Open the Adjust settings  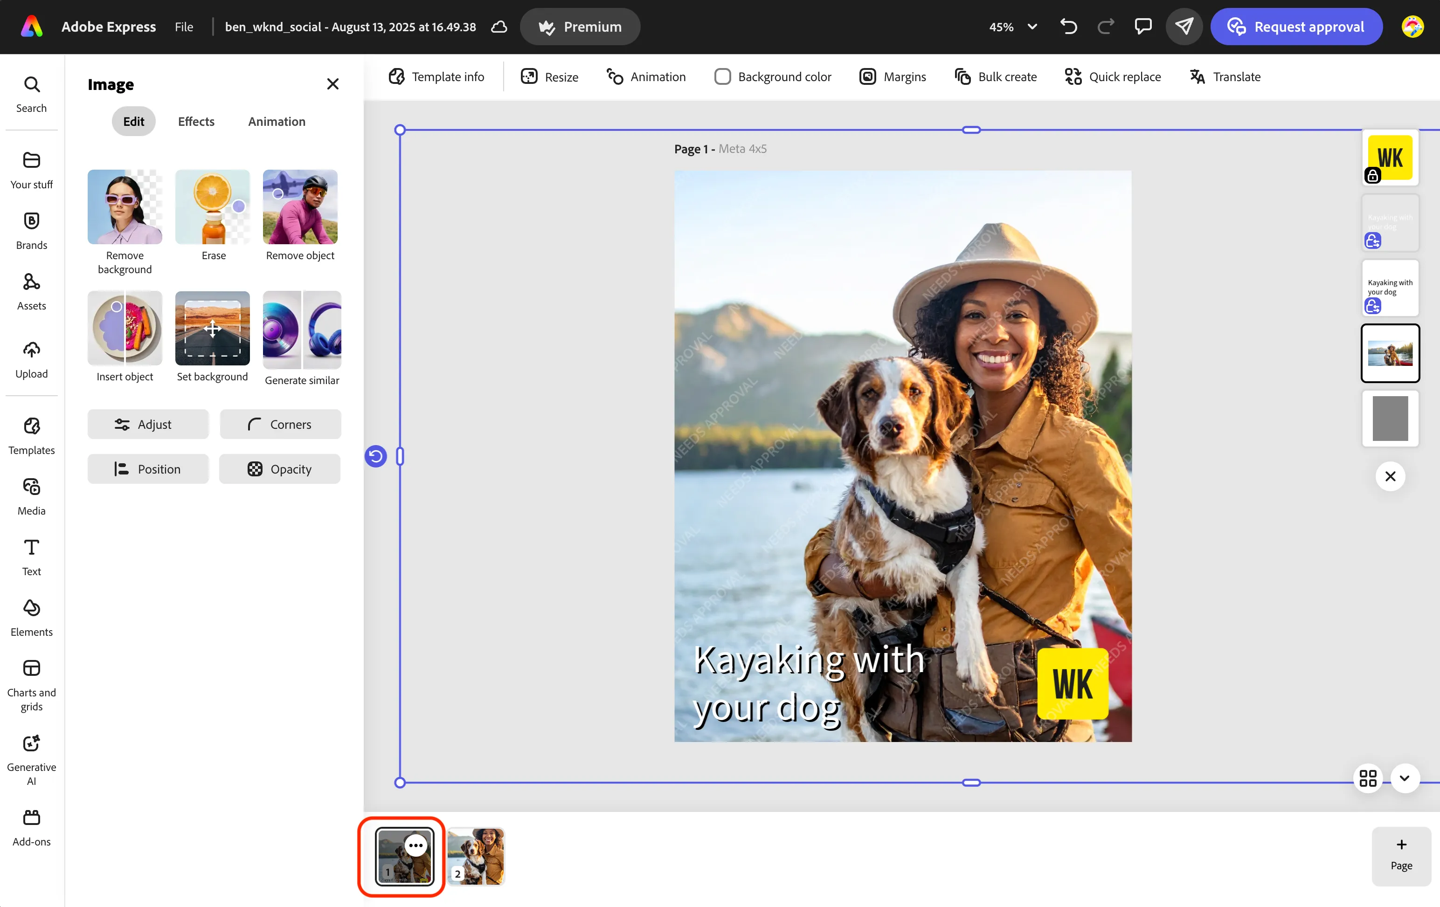pyautogui.click(x=148, y=424)
